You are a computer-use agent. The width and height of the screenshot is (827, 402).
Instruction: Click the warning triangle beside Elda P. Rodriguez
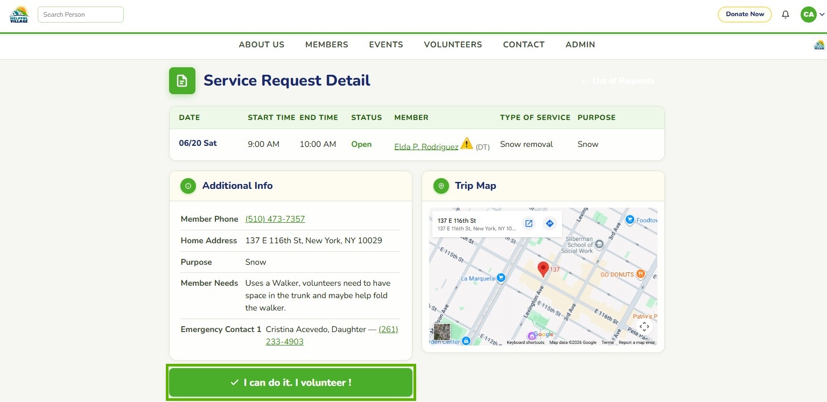pyautogui.click(x=467, y=143)
